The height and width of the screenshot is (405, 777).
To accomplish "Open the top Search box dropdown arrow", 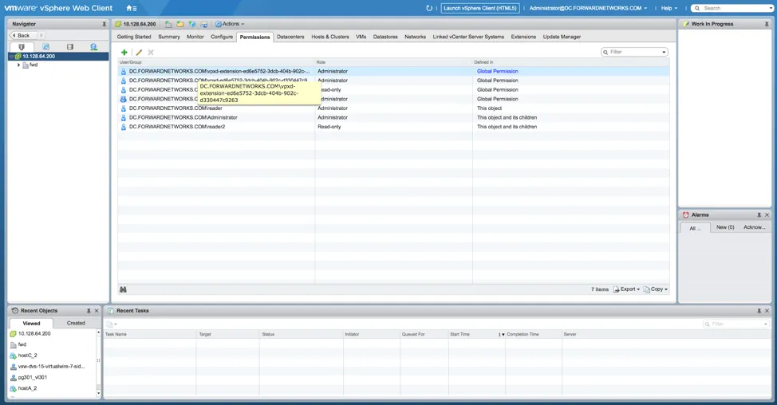I will 771,9.
